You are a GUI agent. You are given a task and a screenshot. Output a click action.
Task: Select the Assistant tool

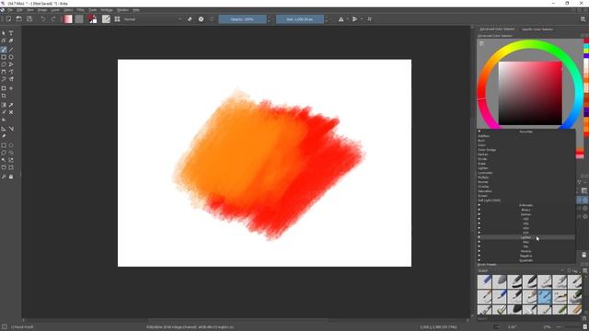(x=4, y=129)
